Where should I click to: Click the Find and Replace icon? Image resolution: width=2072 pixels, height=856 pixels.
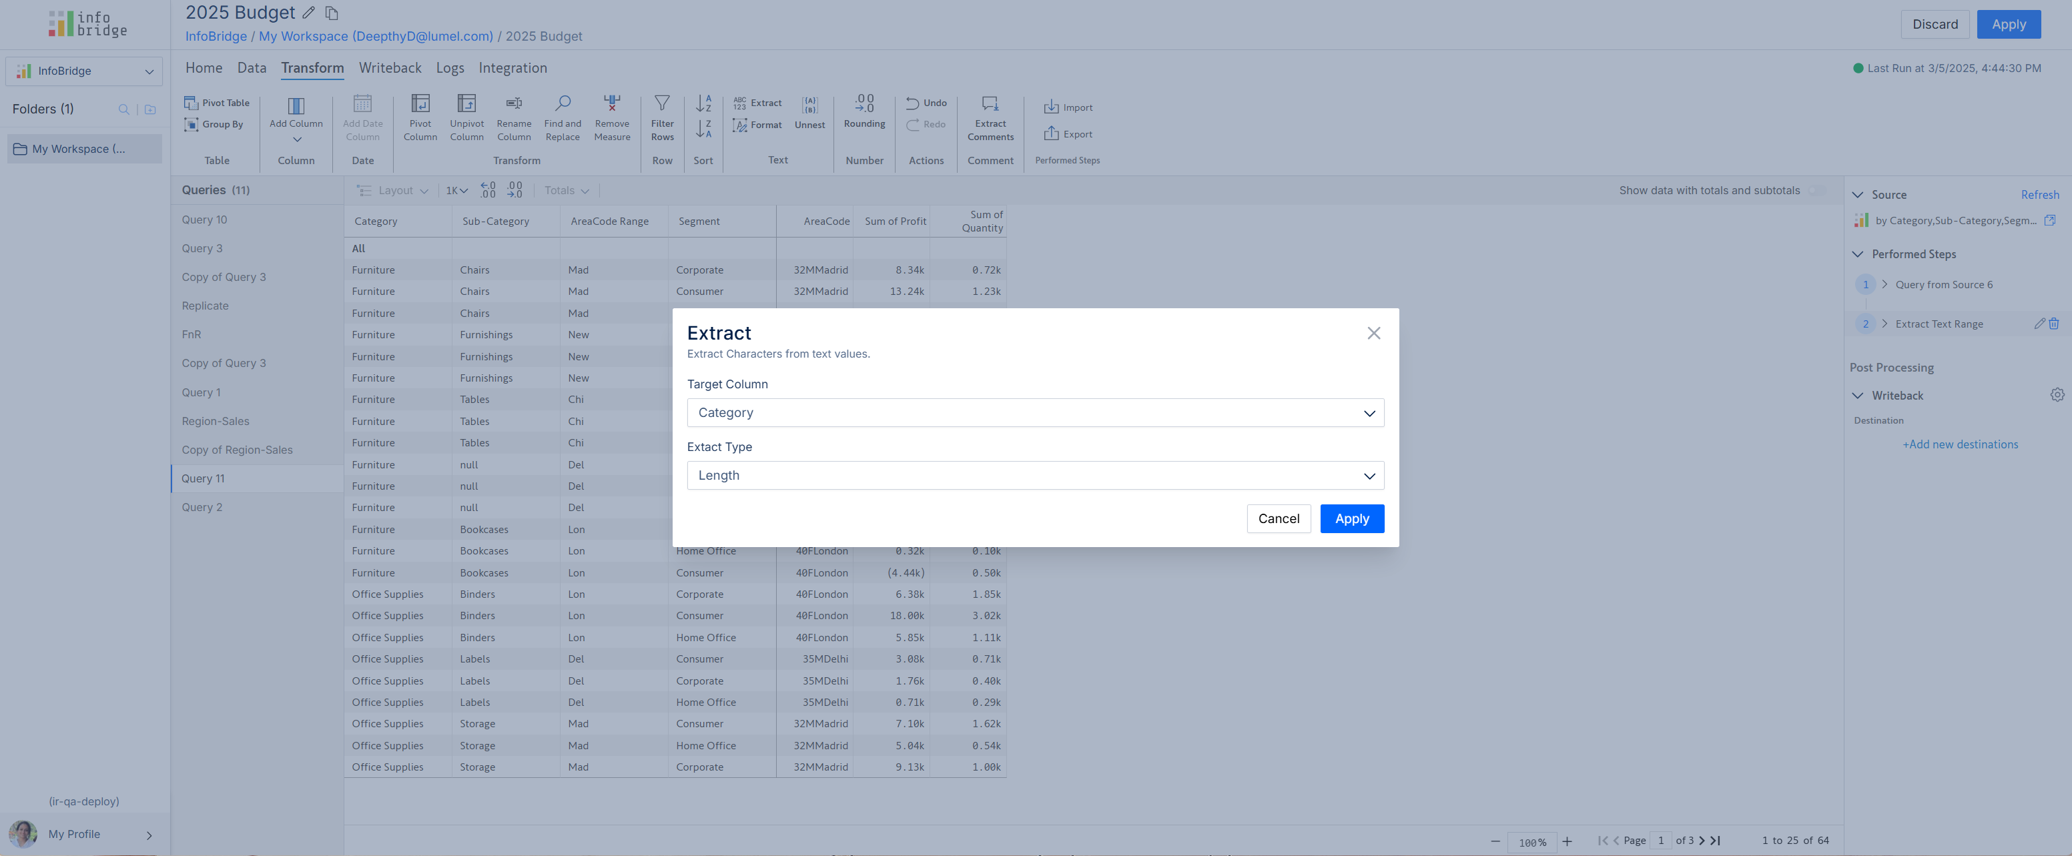[563, 104]
